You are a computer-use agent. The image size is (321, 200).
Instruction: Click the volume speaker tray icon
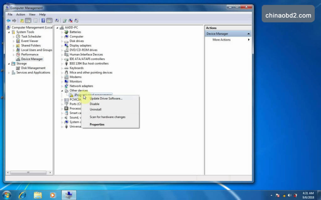[x=289, y=195]
